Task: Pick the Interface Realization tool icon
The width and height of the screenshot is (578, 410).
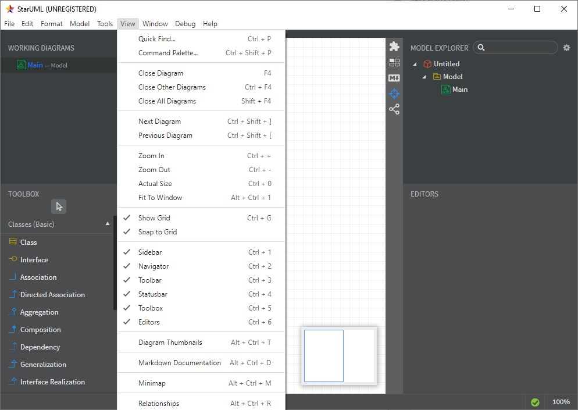Action: (x=13, y=382)
